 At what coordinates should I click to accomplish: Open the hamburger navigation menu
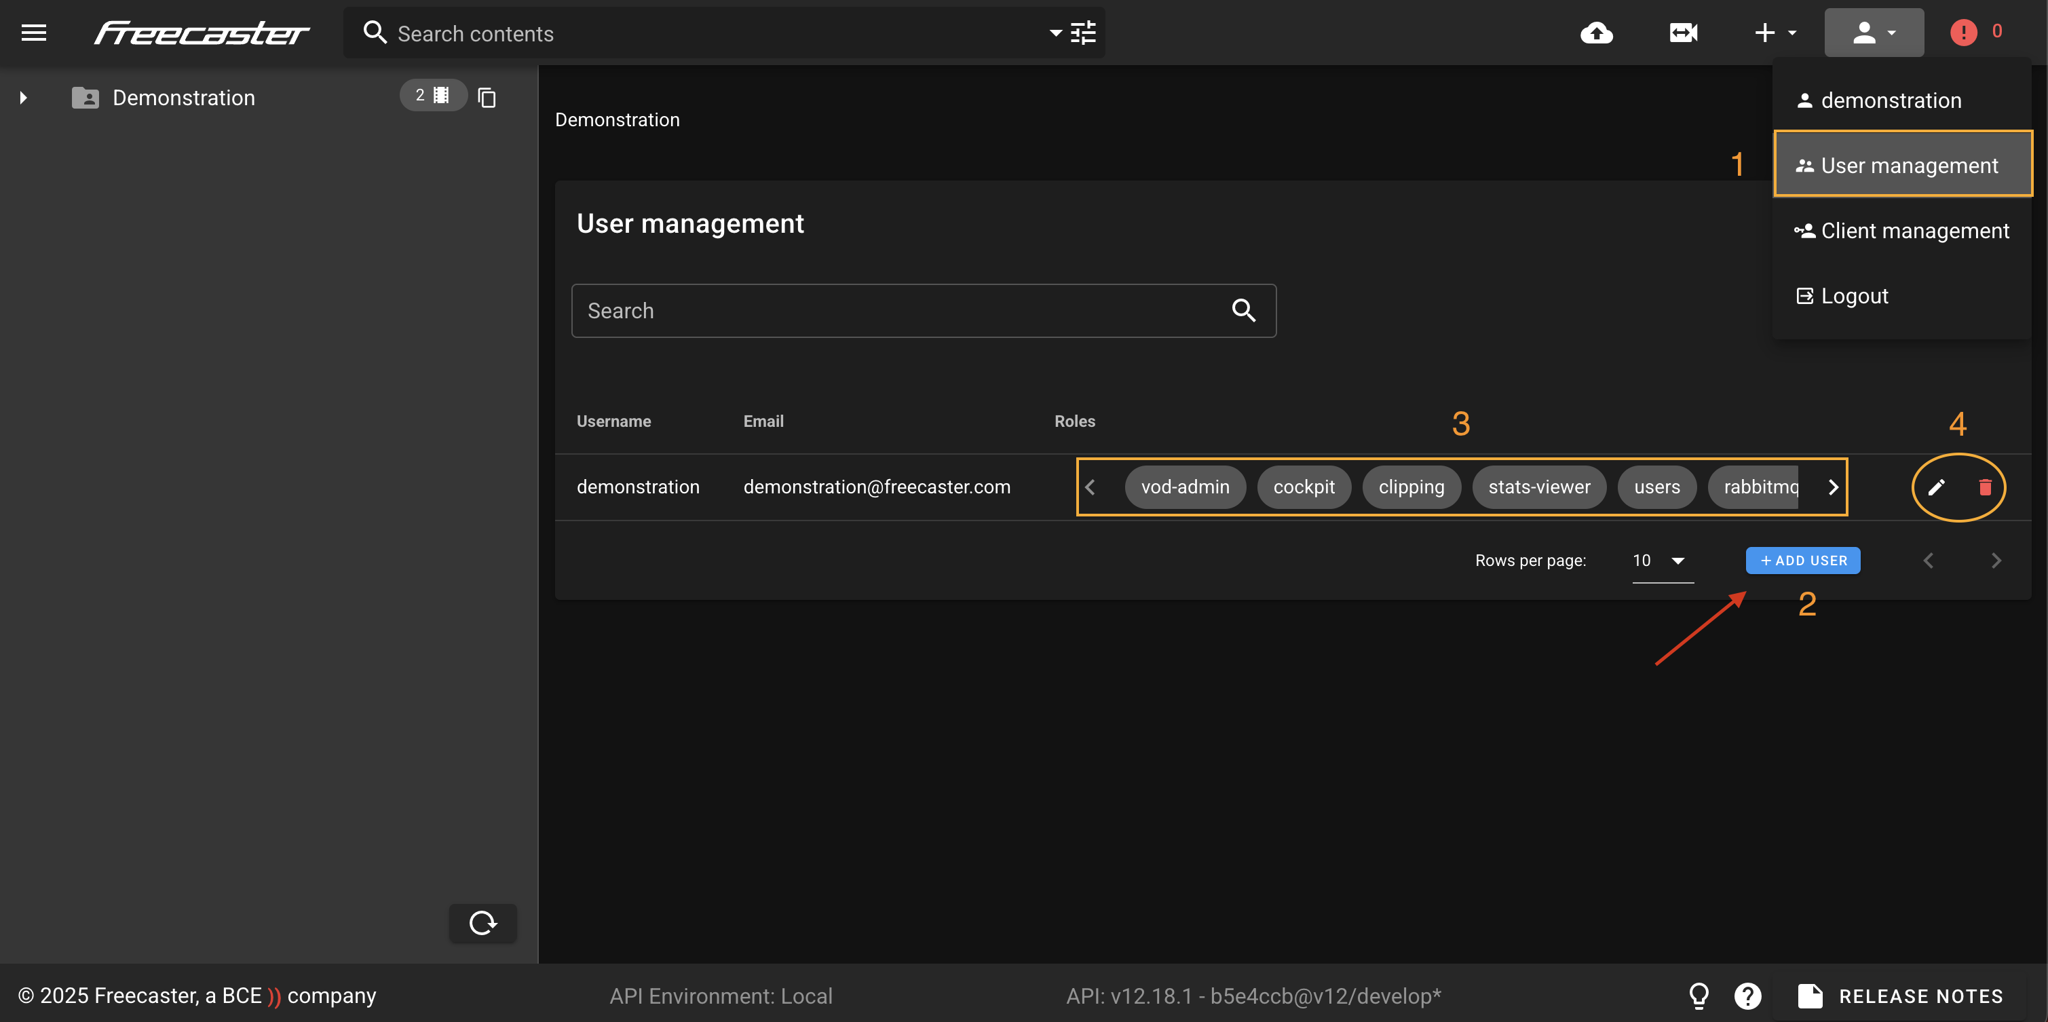point(33,33)
